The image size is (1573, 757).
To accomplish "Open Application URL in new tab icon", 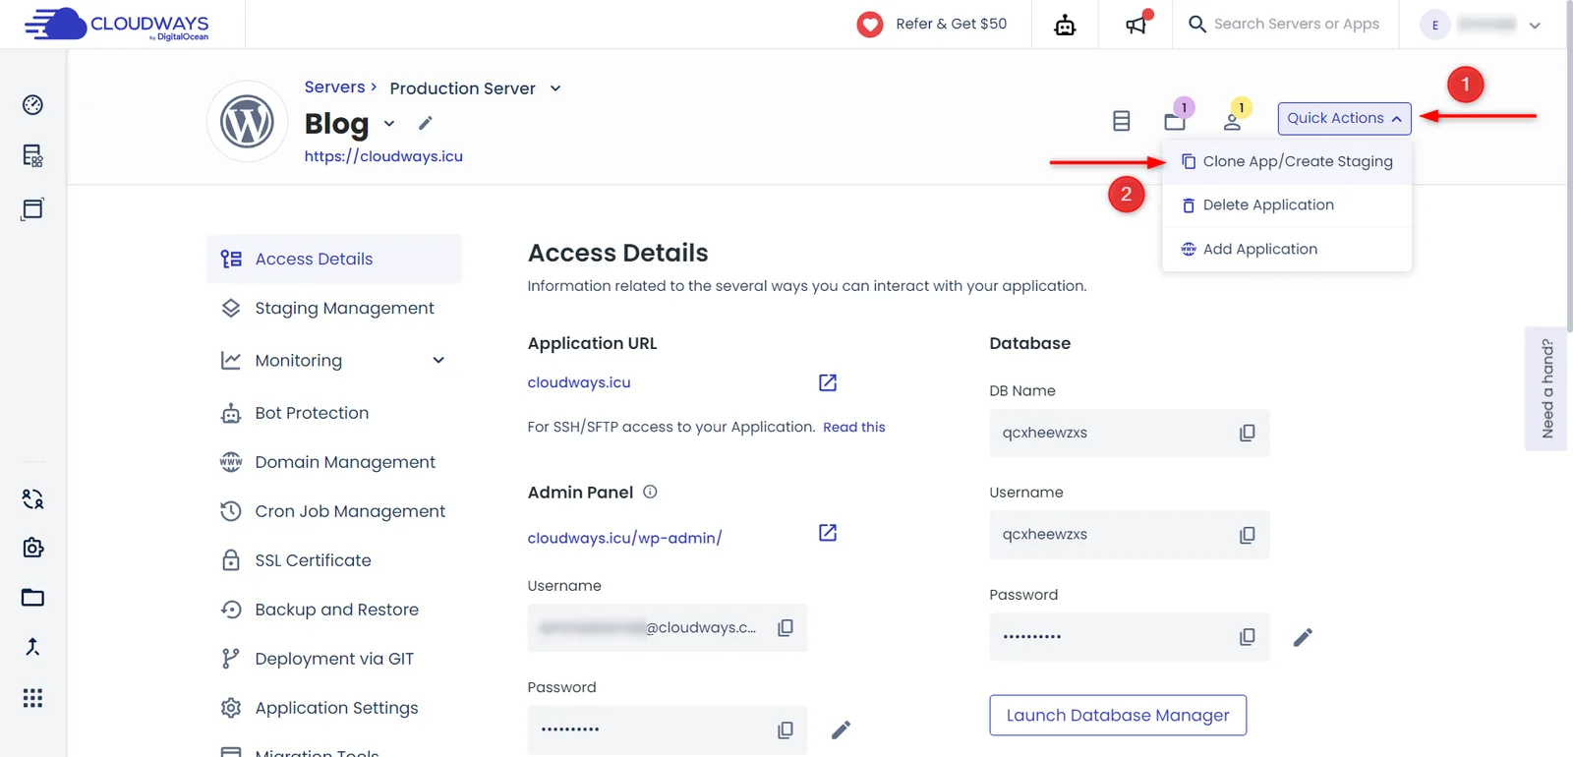I will tap(828, 382).
